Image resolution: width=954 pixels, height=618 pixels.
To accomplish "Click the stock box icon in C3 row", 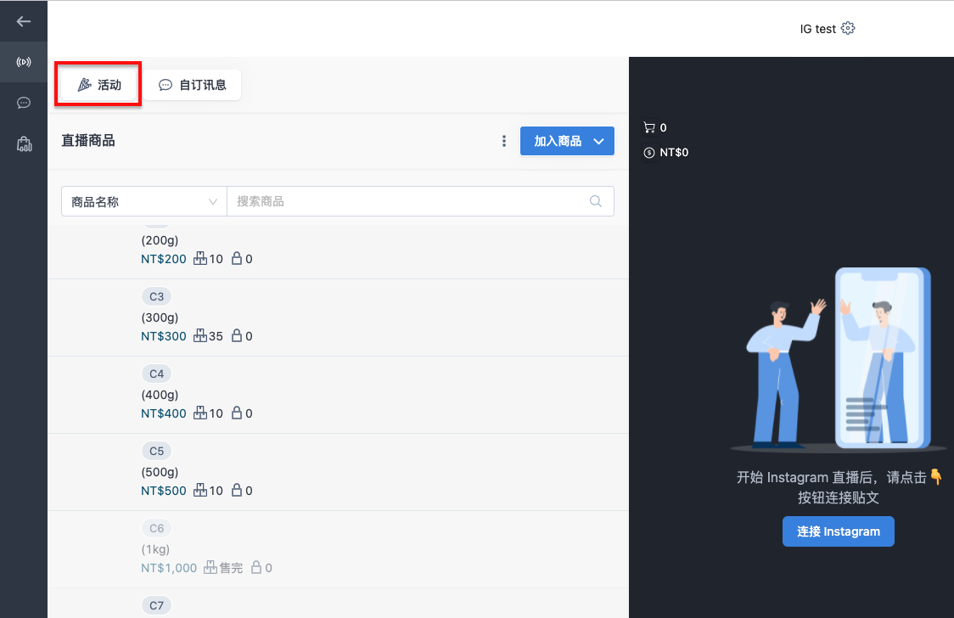I will click(200, 336).
